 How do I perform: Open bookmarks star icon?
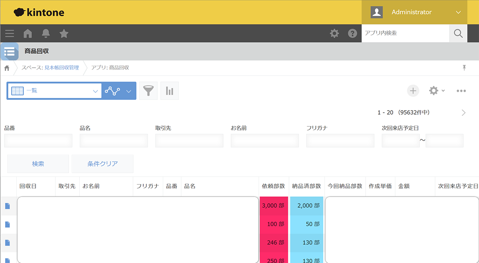pos(64,33)
